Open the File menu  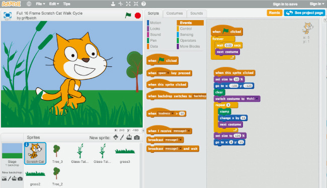click(40, 4)
